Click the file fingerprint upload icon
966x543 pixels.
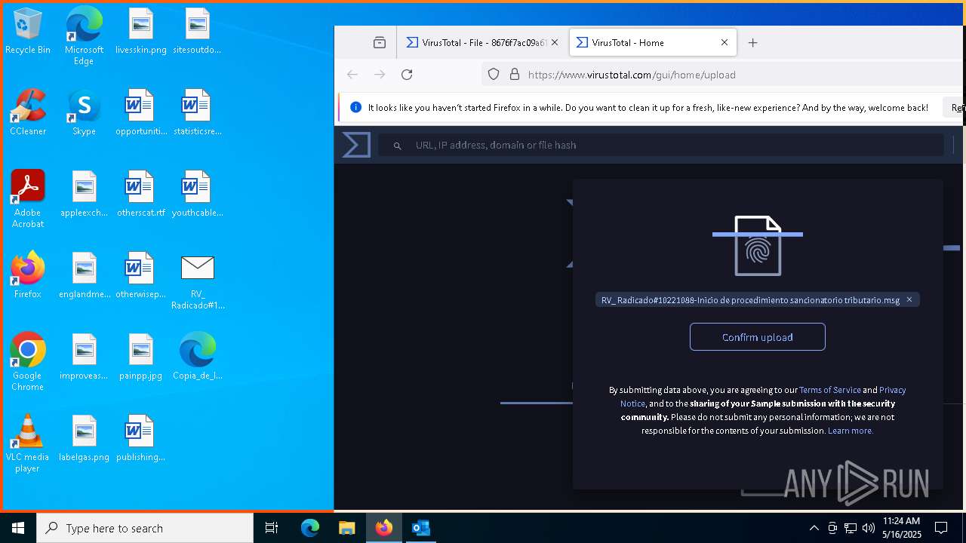pos(758,246)
